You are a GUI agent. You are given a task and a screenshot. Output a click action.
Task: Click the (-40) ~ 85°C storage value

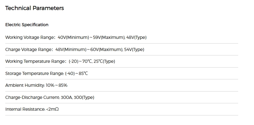tap(76, 73)
